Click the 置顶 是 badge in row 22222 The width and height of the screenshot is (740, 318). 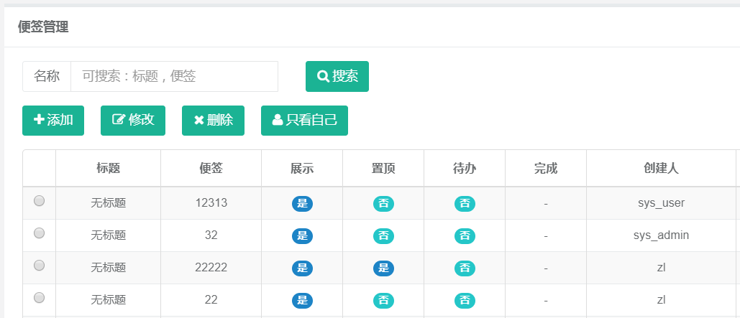coord(384,268)
